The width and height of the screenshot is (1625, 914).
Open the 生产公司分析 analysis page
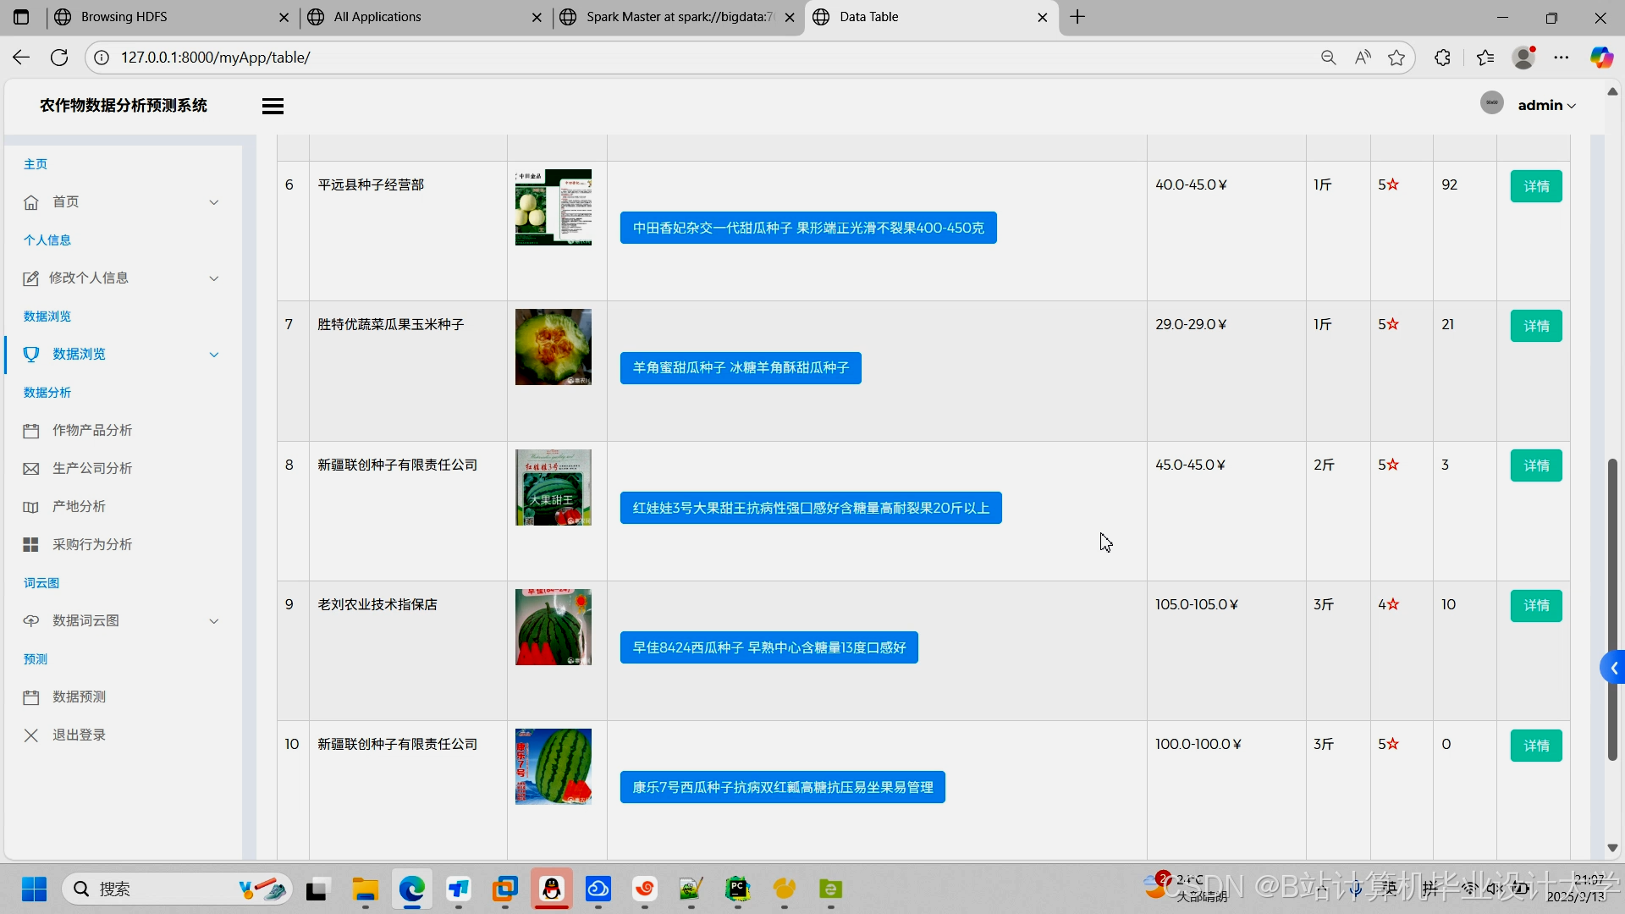(91, 467)
